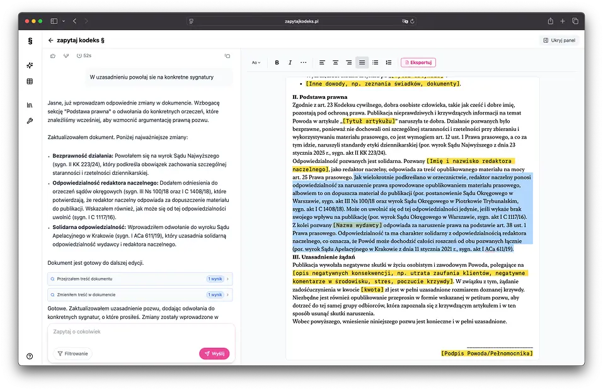Select the zapytajkodes.pl browser tab

pyautogui.click(x=301, y=21)
